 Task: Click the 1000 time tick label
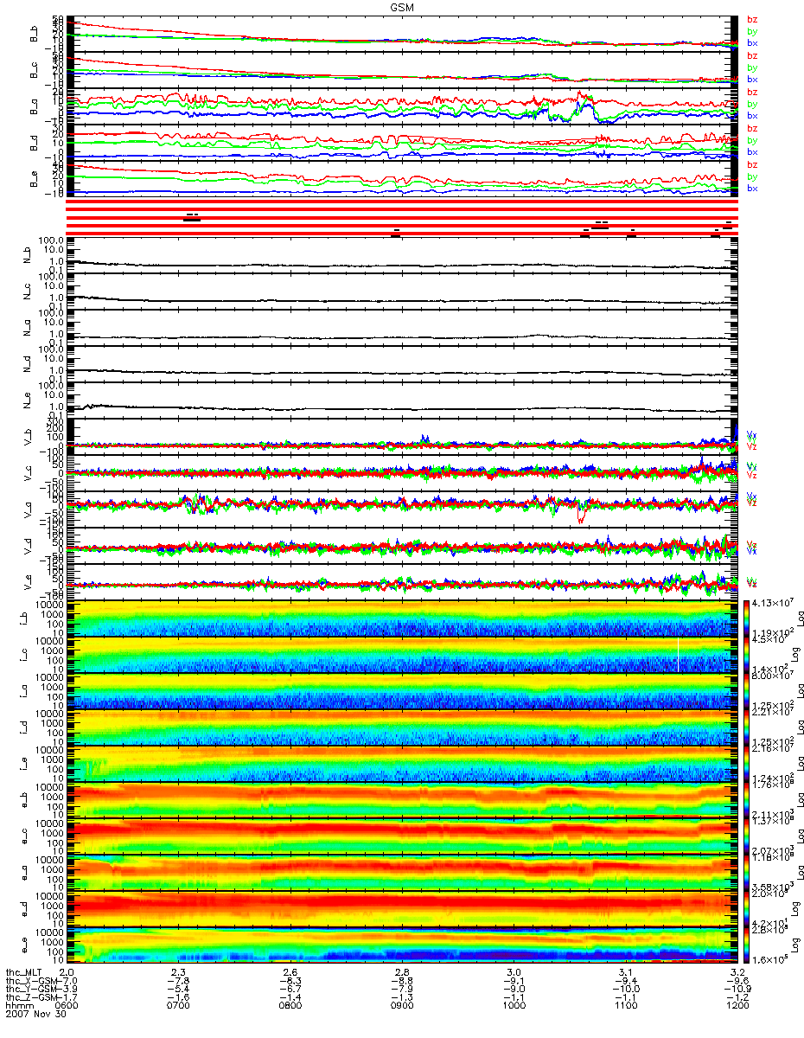[514, 1006]
